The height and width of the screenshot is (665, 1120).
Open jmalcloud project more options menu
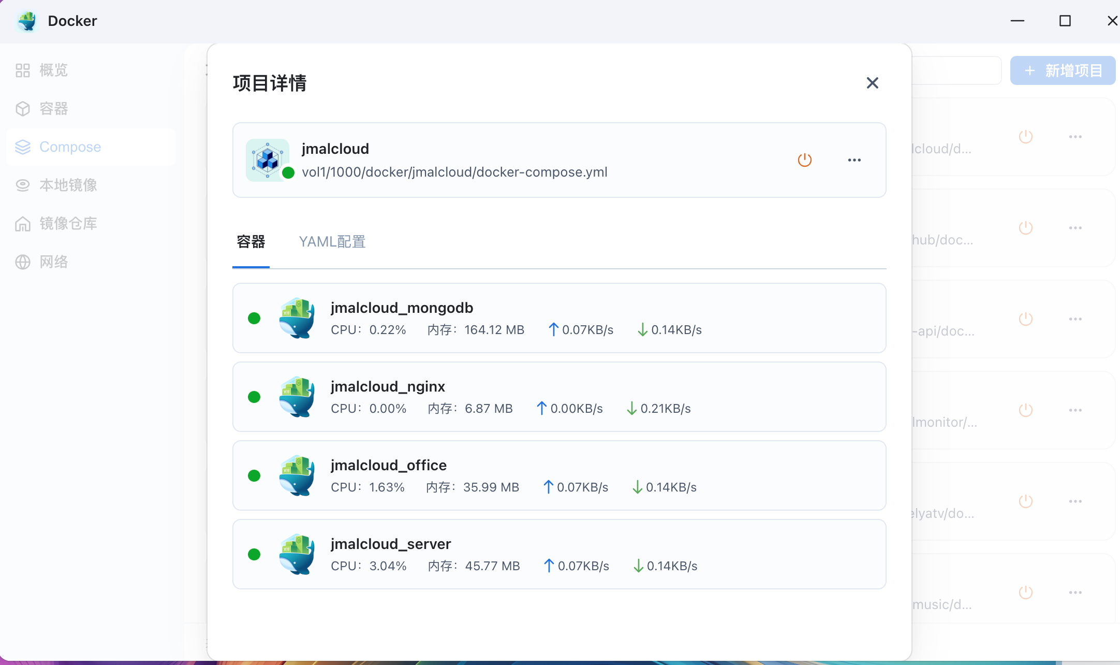coord(854,160)
